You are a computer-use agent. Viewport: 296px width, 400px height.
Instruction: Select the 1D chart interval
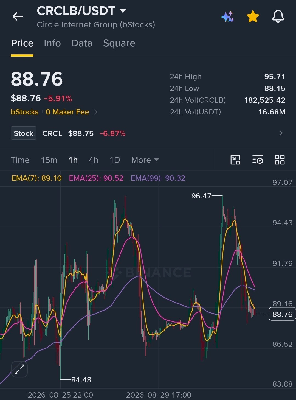[x=115, y=160]
